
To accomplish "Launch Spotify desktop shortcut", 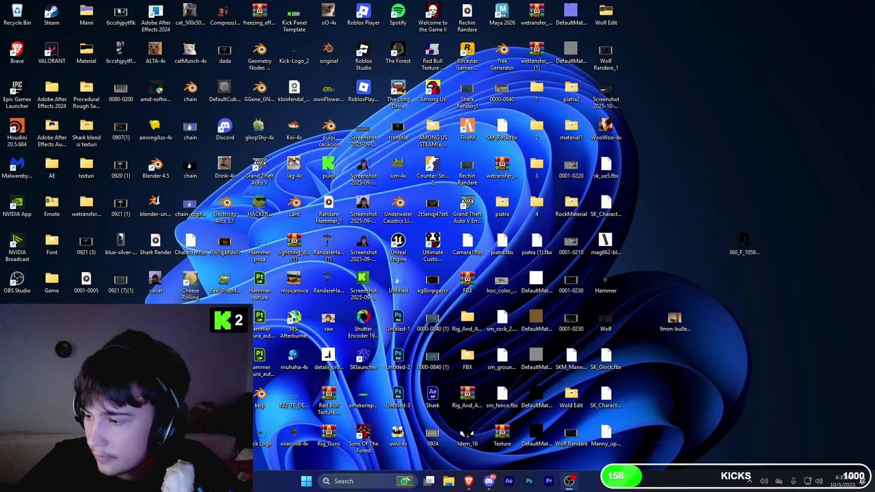I will coord(398,15).
